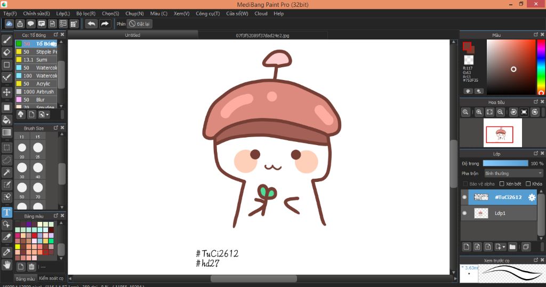
Task: Add a new brush with page icon
Action: pos(31,115)
